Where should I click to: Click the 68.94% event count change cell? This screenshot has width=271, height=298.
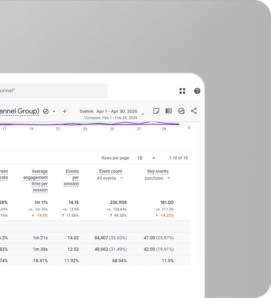tap(119, 260)
